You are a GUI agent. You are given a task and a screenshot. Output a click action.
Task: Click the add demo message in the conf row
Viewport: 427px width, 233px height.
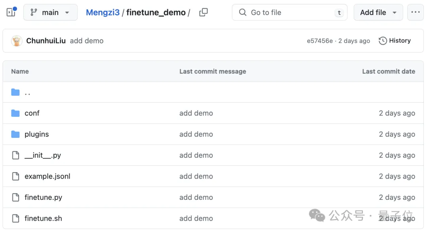[196, 113]
